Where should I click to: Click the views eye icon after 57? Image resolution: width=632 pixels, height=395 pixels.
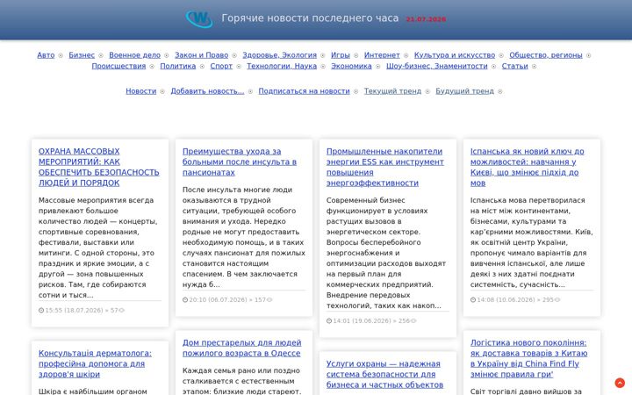click(121, 311)
